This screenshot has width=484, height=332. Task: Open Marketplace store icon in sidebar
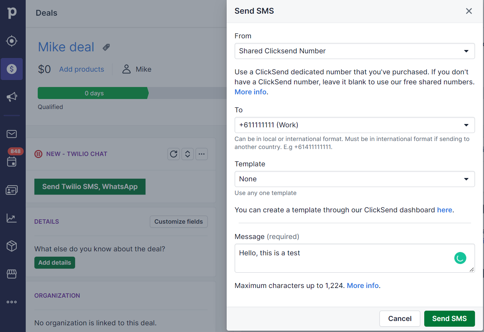(12, 274)
